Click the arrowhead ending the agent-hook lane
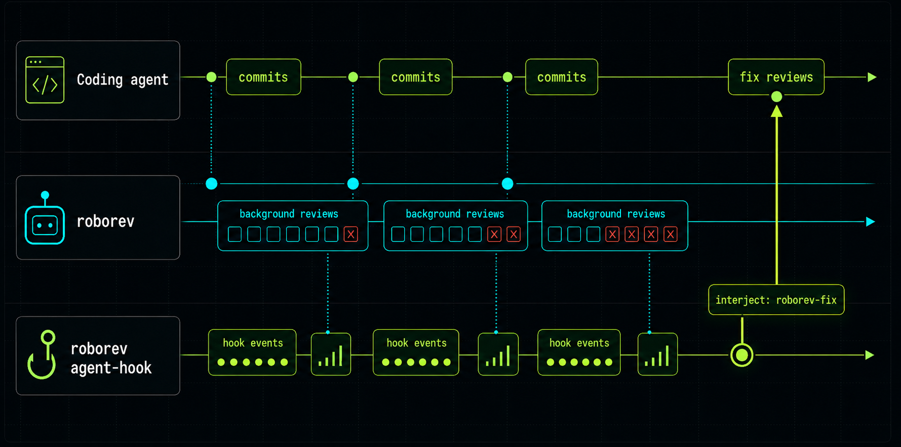Screen dimensions: 901x447 870,355
